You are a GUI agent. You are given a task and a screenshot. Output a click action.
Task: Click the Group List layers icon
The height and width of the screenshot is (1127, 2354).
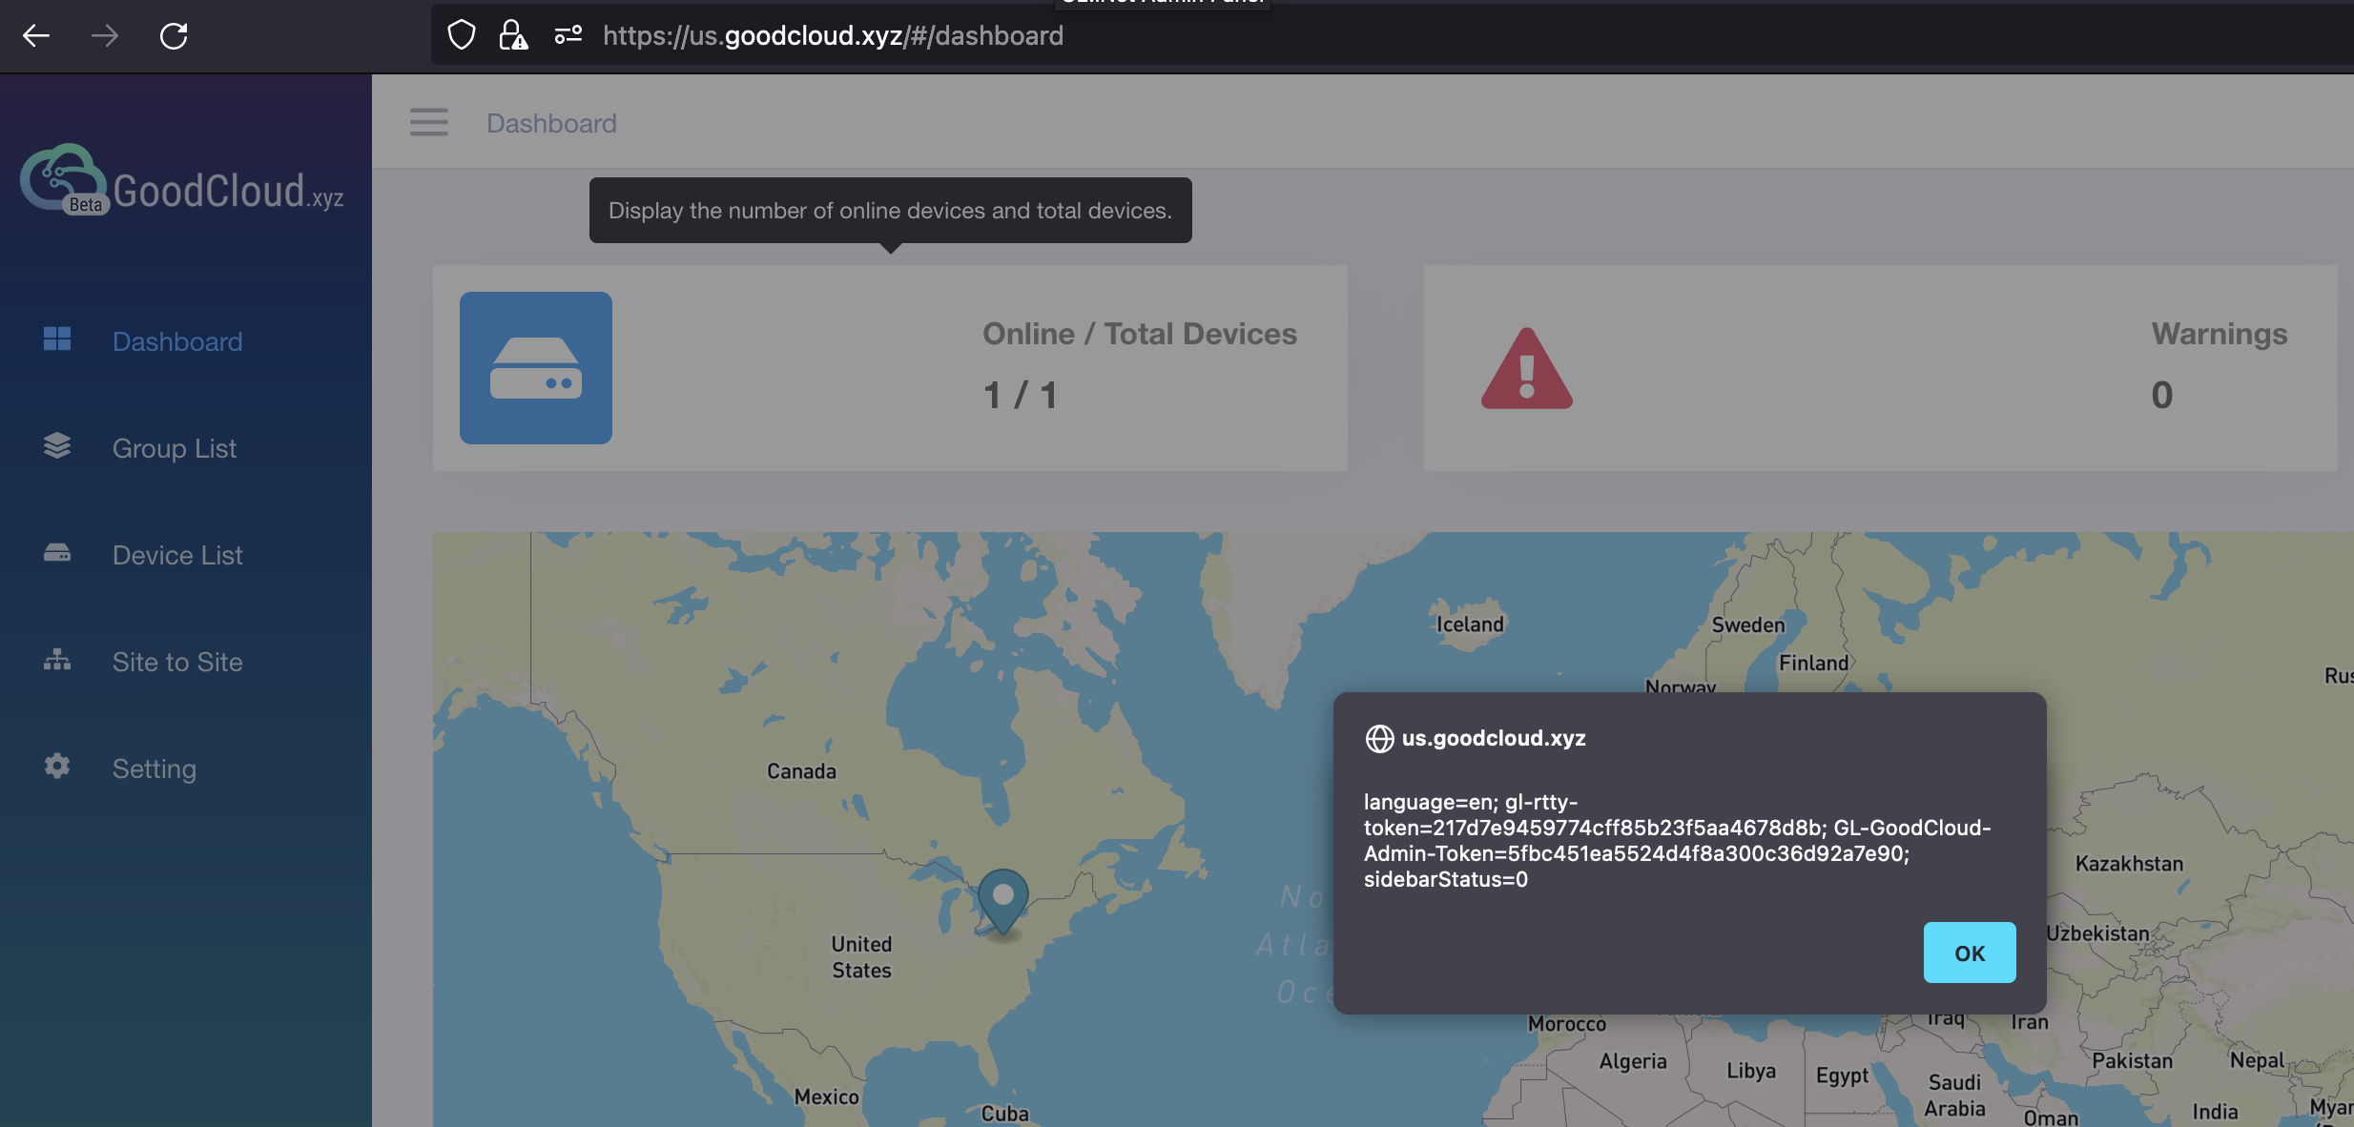(x=57, y=446)
